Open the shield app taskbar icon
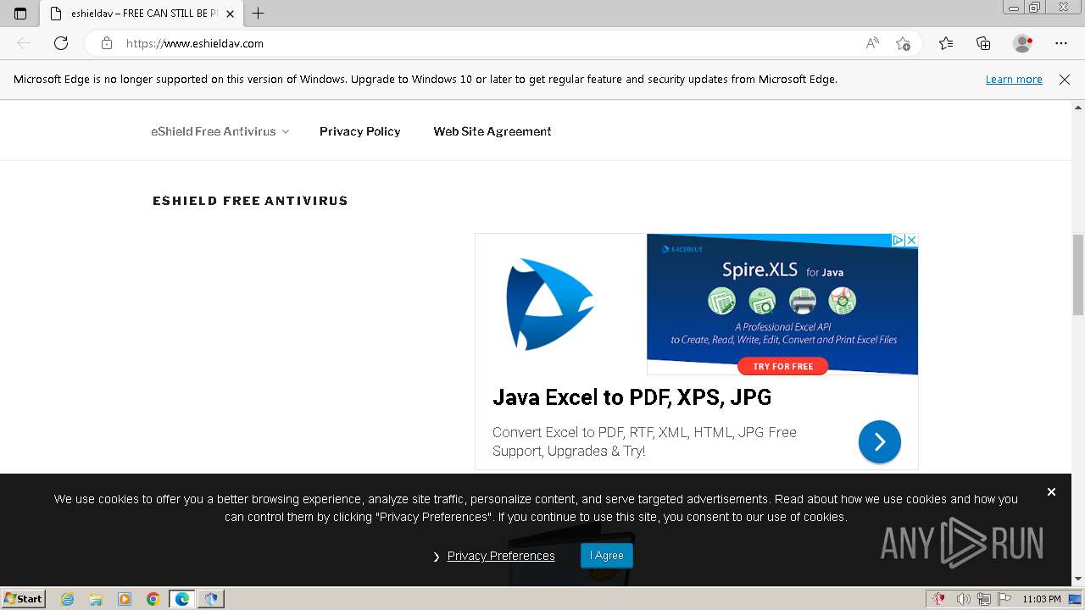Viewport: 1085px width, 610px height. (211, 599)
